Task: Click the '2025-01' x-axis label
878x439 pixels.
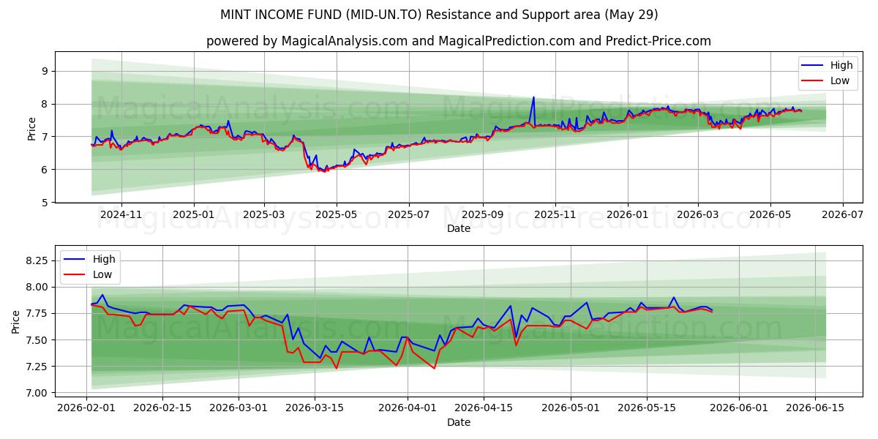Action: click(194, 215)
